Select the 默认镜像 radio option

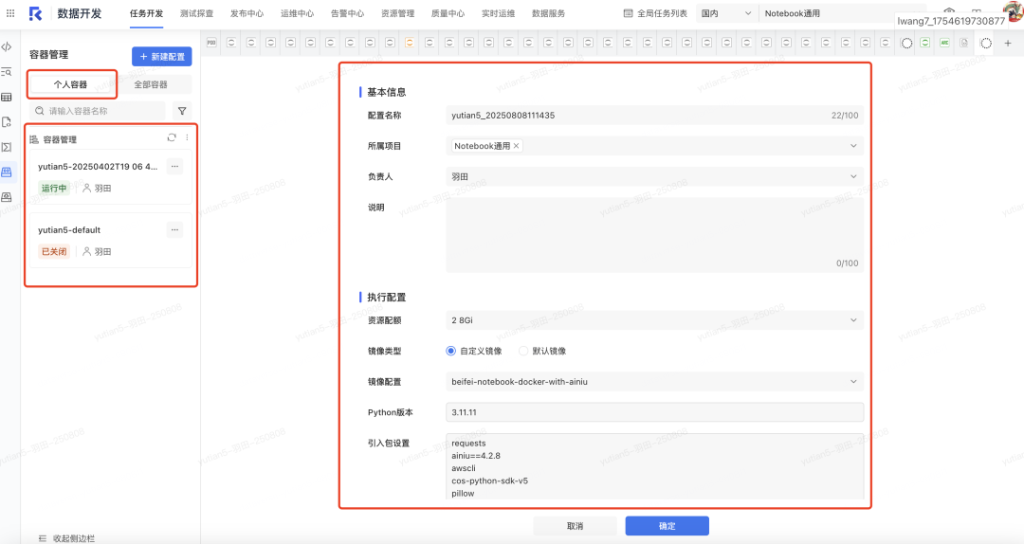523,351
